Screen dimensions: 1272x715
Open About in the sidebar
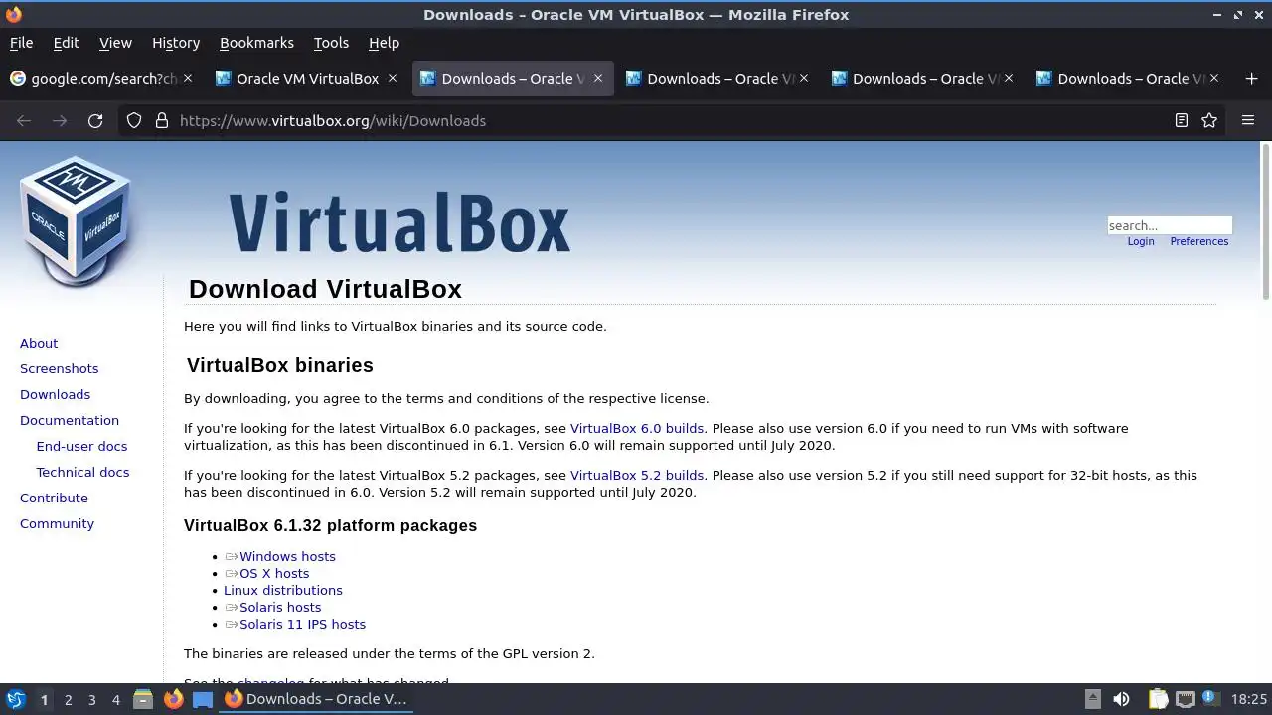(x=39, y=343)
